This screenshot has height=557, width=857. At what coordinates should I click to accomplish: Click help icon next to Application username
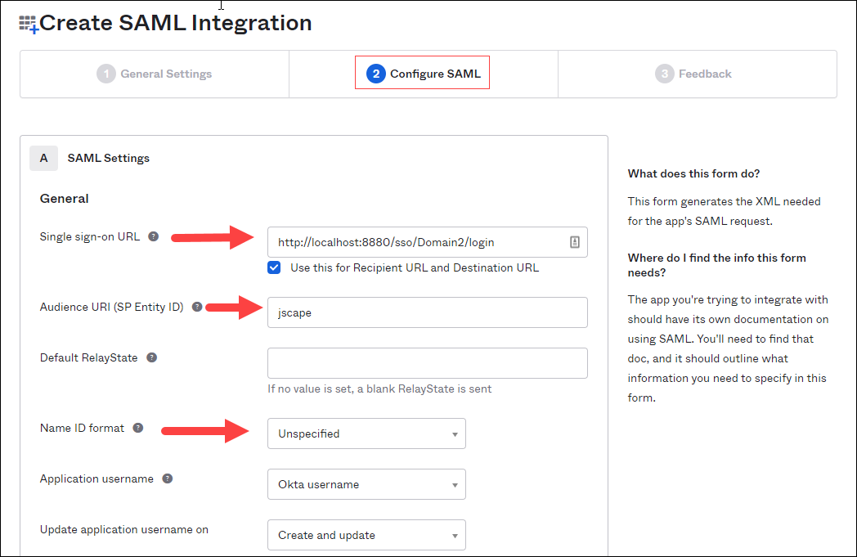[167, 479]
